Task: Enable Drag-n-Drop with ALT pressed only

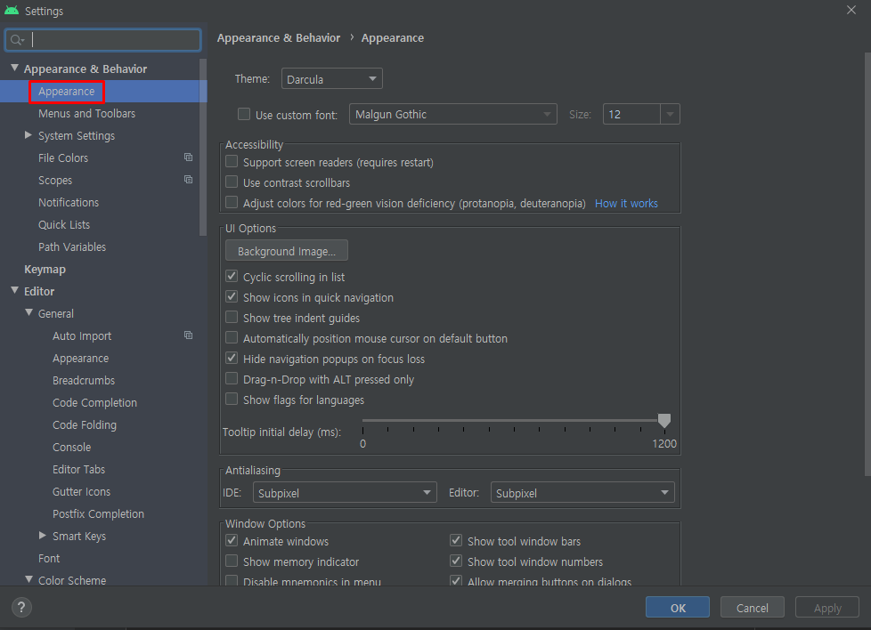Action: click(232, 379)
